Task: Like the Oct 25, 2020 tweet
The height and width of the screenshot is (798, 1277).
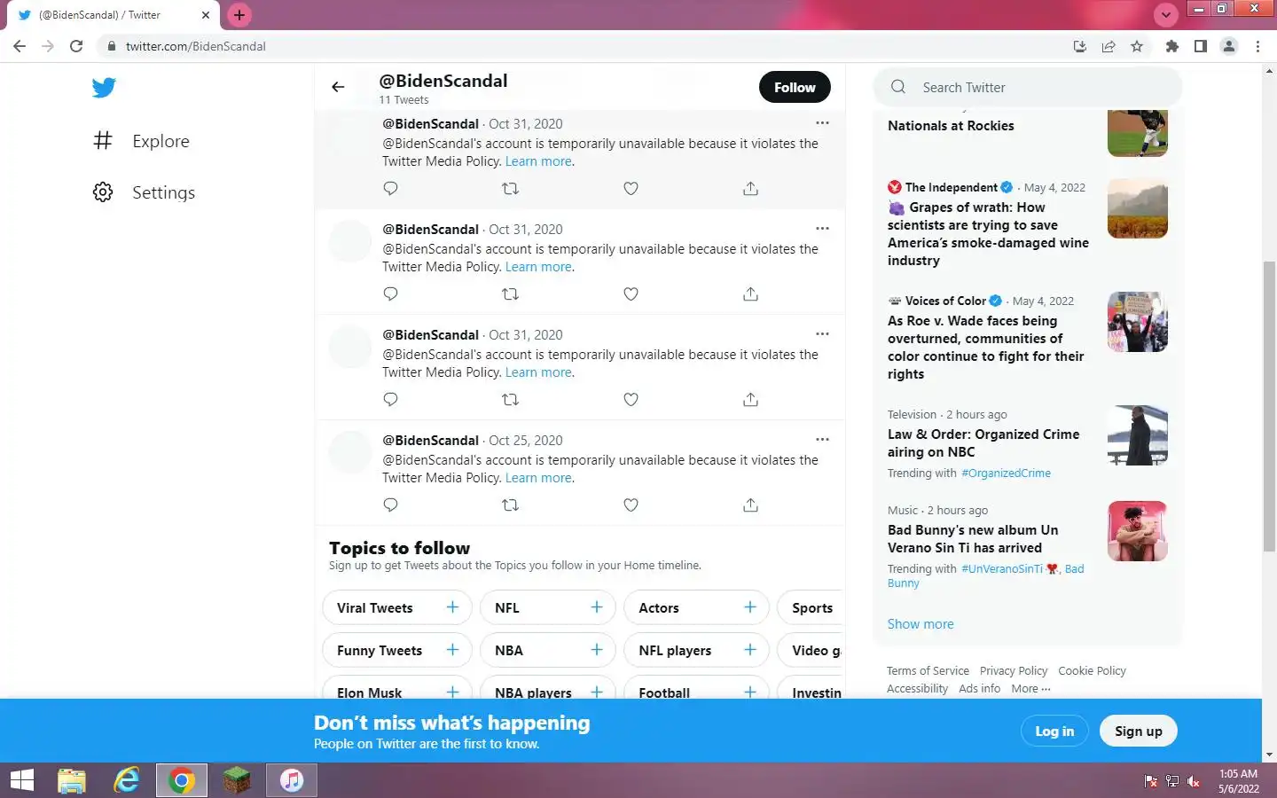Action: click(631, 505)
